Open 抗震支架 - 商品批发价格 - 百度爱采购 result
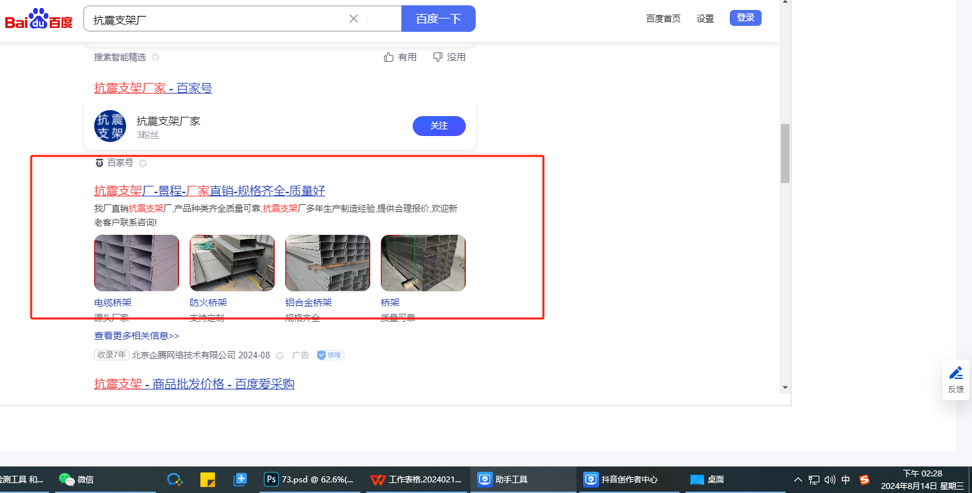The height and width of the screenshot is (493, 972). click(x=194, y=384)
